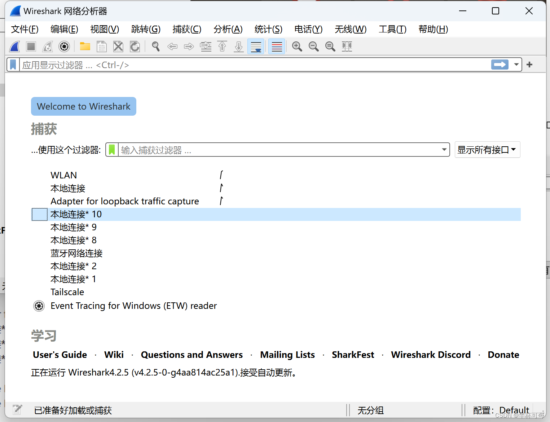
Task: Select interface 本地连接* 9
Action: click(x=276, y=227)
